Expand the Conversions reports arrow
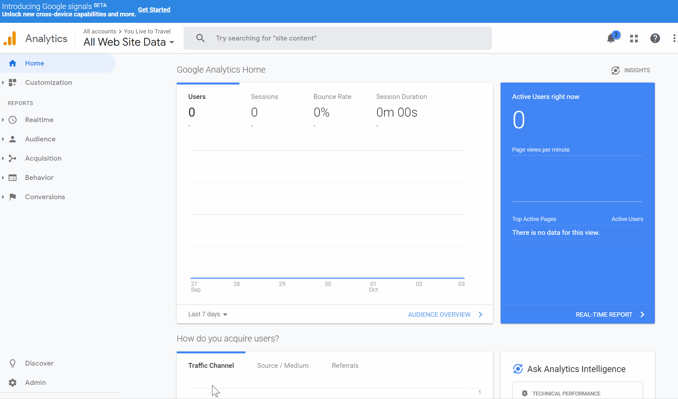The height and width of the screenshot is (399, 678). [3, 197]
